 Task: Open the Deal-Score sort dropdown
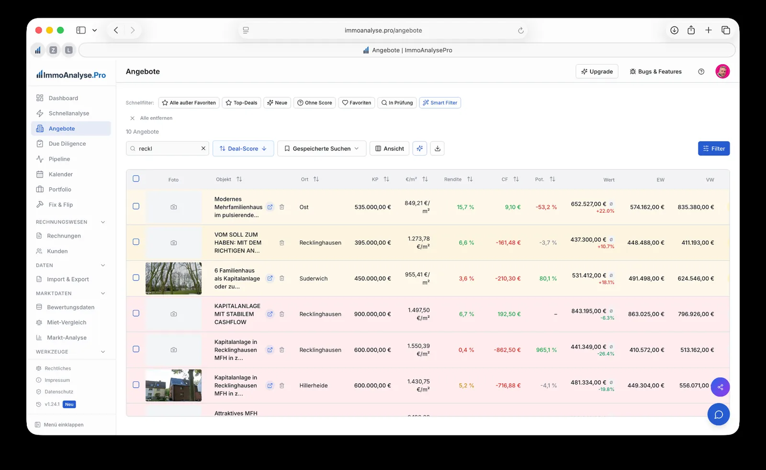[243, 149]
